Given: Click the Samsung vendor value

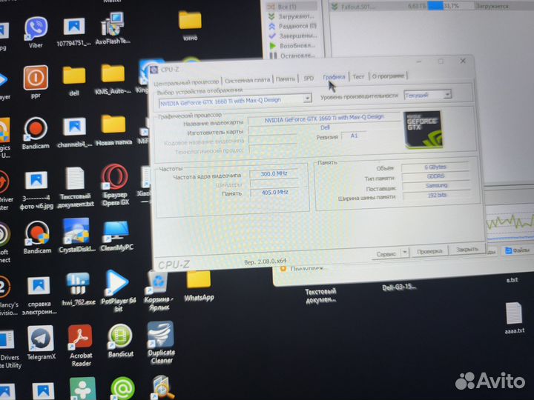Looking at the screenshot, I should point(436,185).
